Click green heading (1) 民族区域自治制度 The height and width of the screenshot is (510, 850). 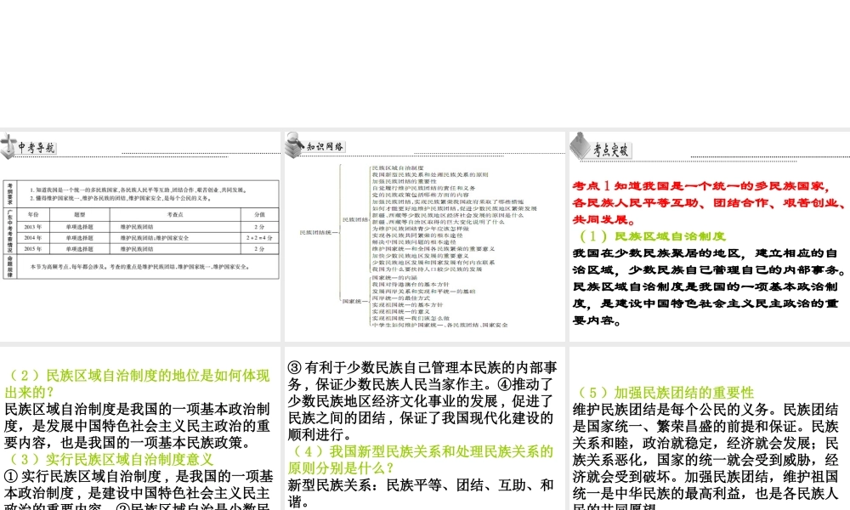pyautogui.click(x=653, y=236)
